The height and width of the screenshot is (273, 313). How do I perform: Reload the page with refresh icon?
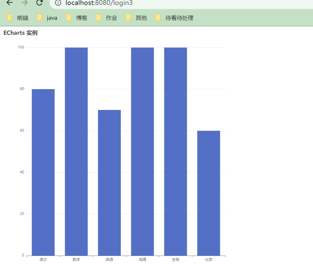coord(39,2)
